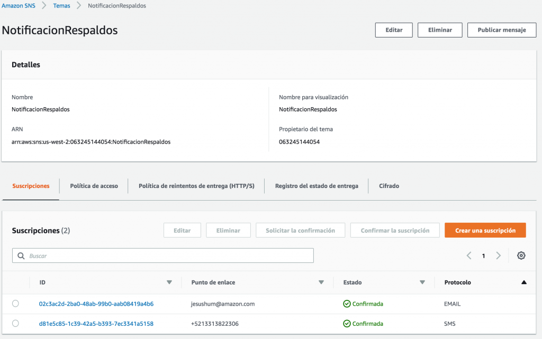Image resolution: width=542 pixels, height=339 pixels.
Task: Open the Cifrado tab
Action: pyautogui.click(x=389, y=186)
